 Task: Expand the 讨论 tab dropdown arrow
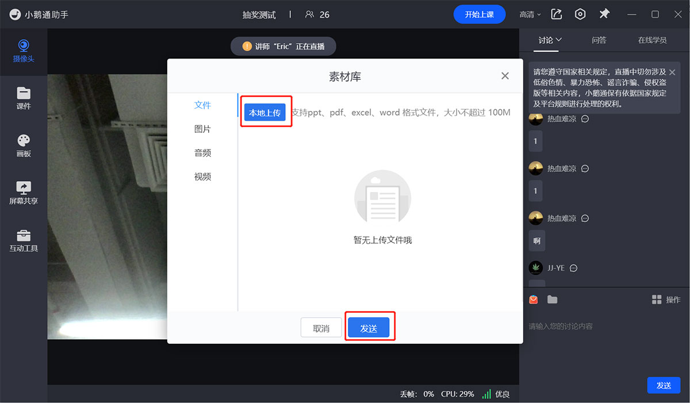tap(558, 40)
